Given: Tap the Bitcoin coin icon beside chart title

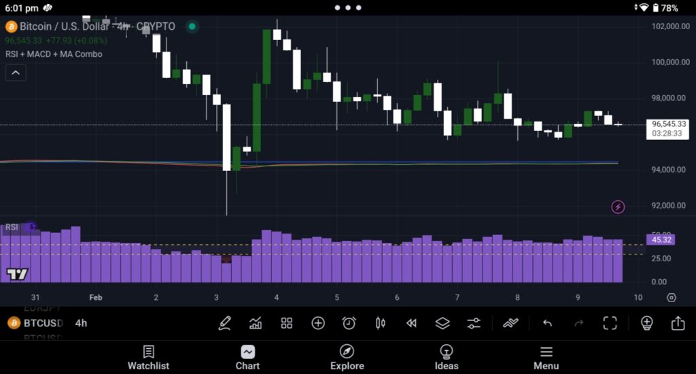Looking at the screenshot, I should [11, 26].
